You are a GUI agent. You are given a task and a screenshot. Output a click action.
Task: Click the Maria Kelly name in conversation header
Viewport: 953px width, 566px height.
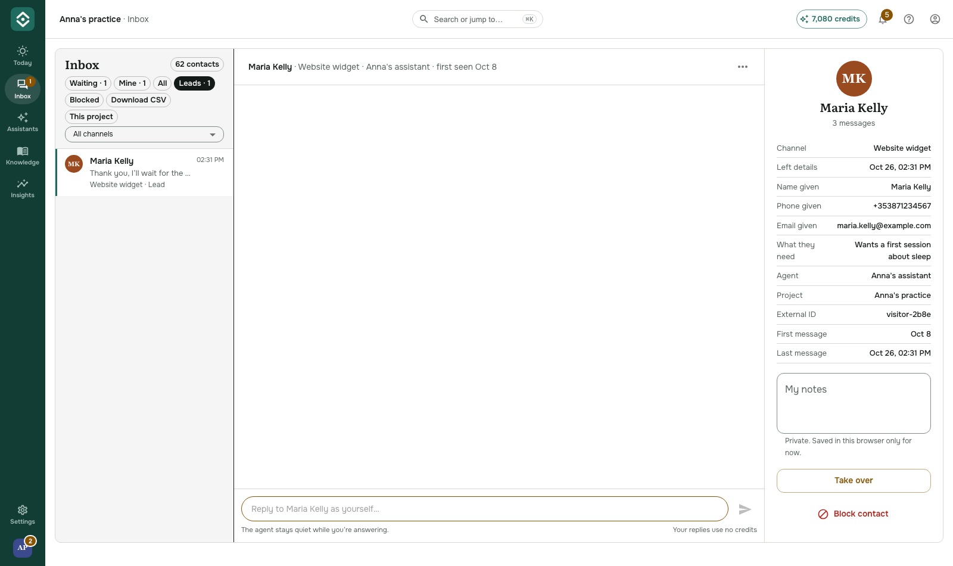(270, 67)
